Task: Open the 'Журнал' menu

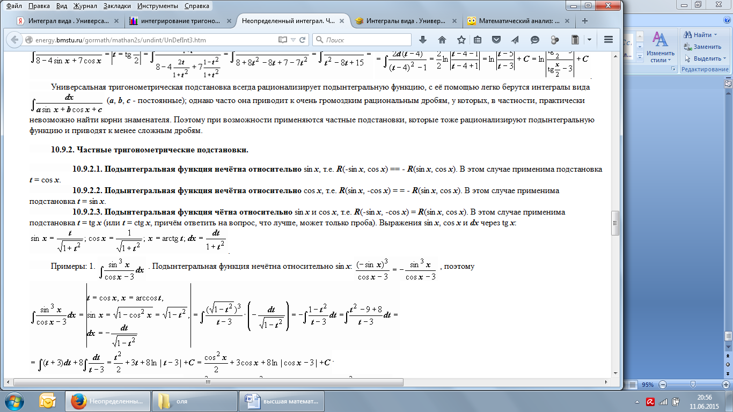Action: [85, 6]
